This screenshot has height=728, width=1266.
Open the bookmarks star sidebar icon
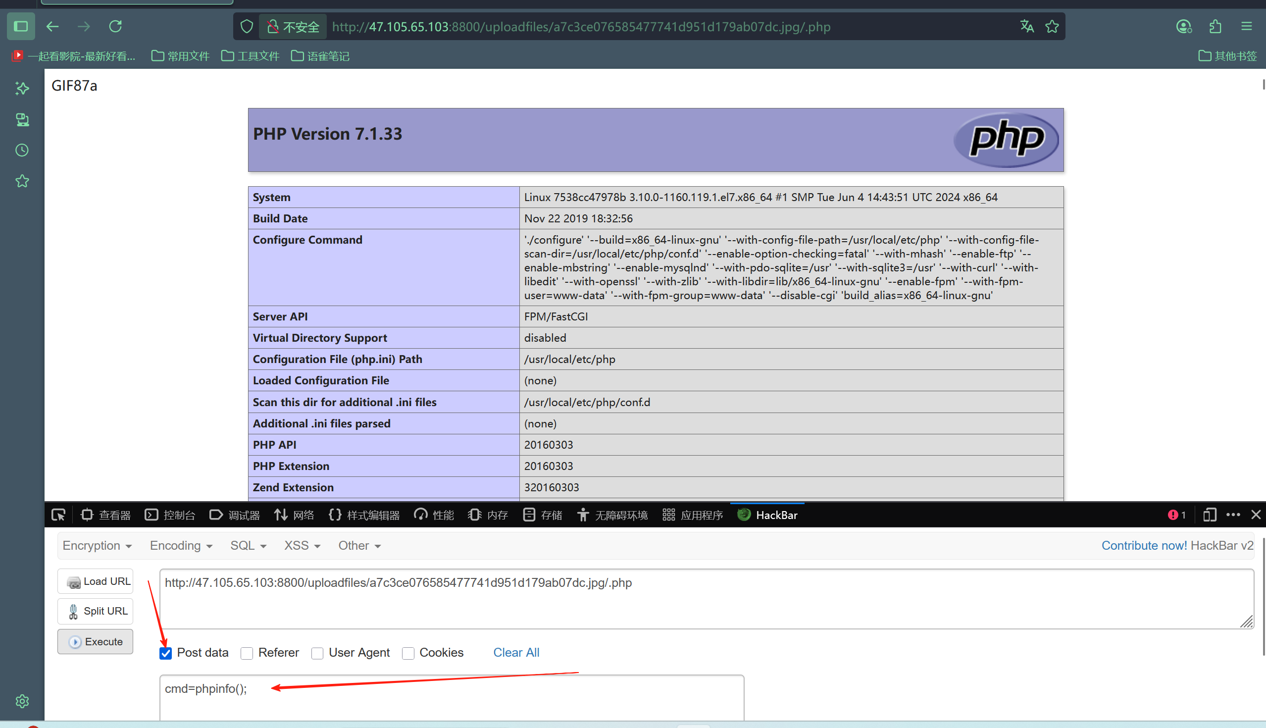click(22, 181)
